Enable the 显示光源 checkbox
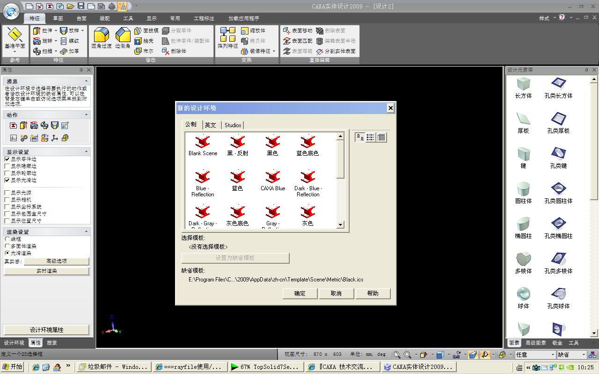 coord(7,193)
